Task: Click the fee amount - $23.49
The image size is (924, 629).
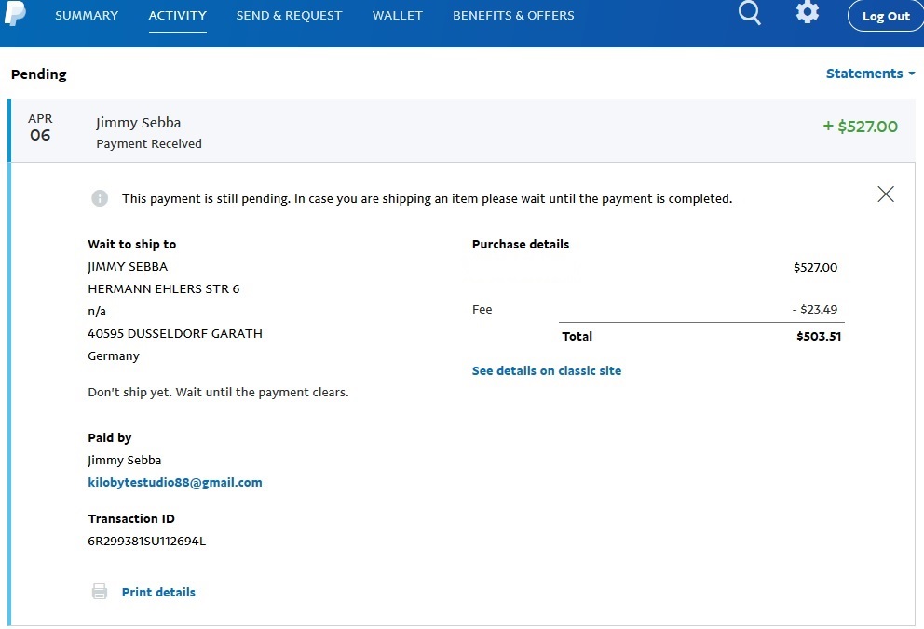Action: click(815, 310)
